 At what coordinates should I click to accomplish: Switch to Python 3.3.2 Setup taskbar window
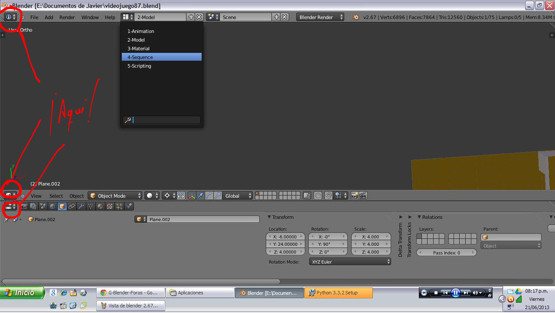tap(339, 293)
